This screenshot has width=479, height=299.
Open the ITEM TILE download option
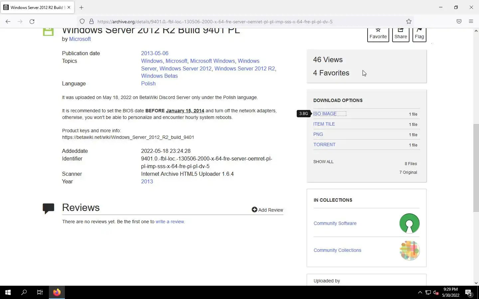pos(324,124)
